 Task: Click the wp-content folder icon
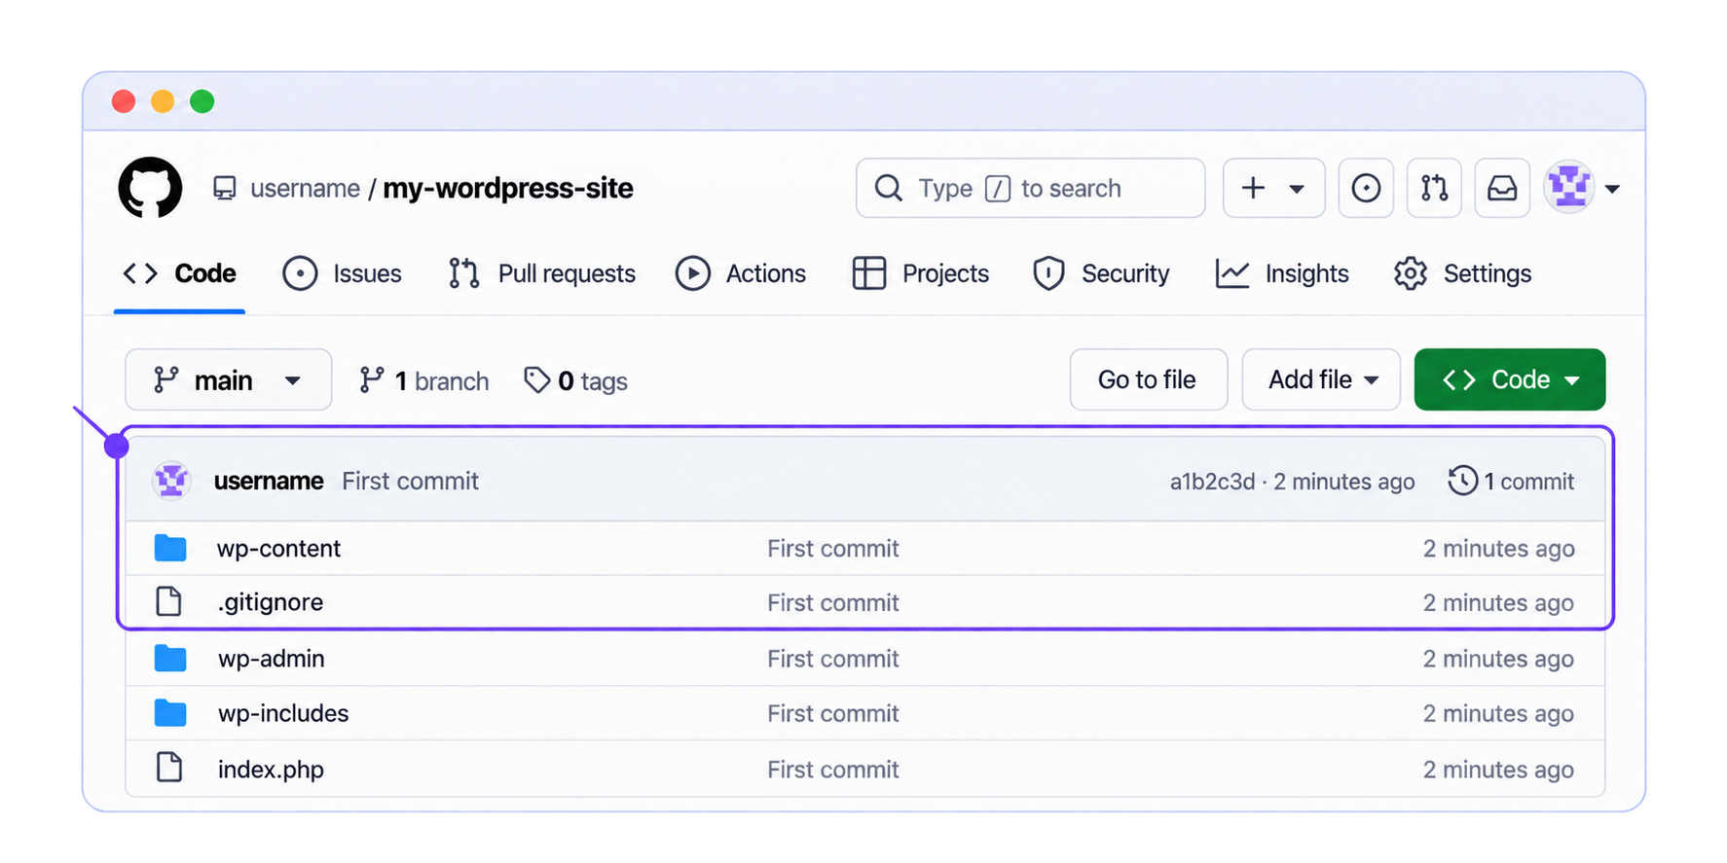[170, 548]
